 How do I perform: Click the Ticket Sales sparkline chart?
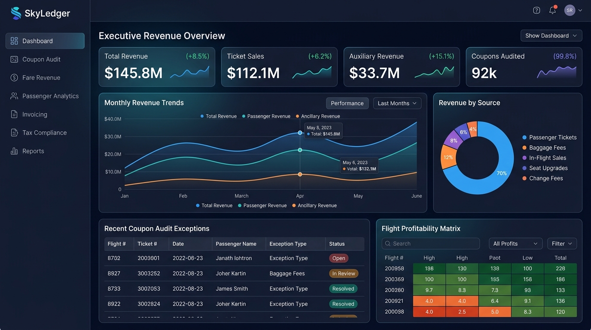point(312,72)
